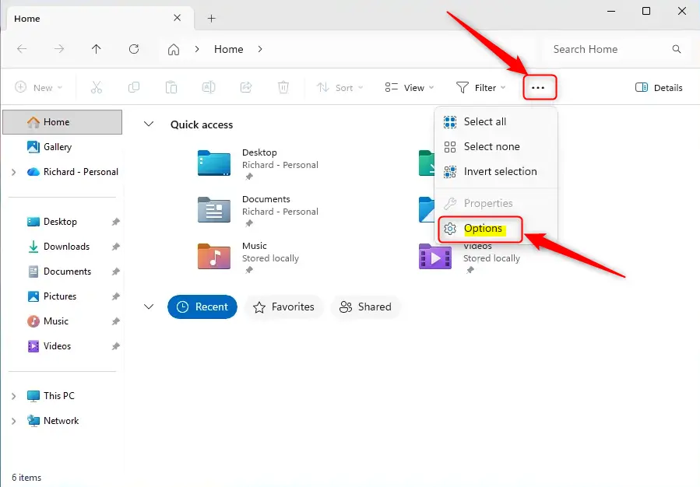The width and height of the screenshot is (700, 487).
Task: Click the "6 items" status text
Action: pos(26,478)
